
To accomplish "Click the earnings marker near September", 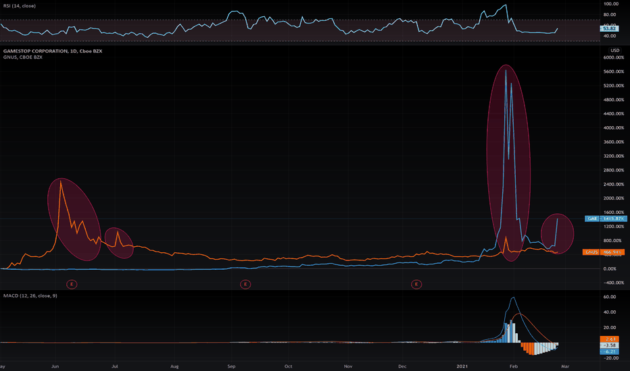I will tap(245, 285).
